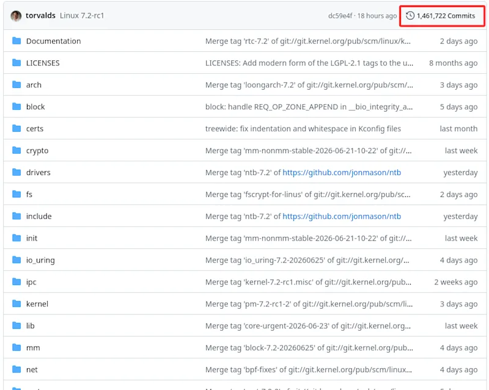Open the 'fscrypt-for-linus' merge commit message
Image resolution: width=489 pixels, height=390 pixels.
coord(308,194)
